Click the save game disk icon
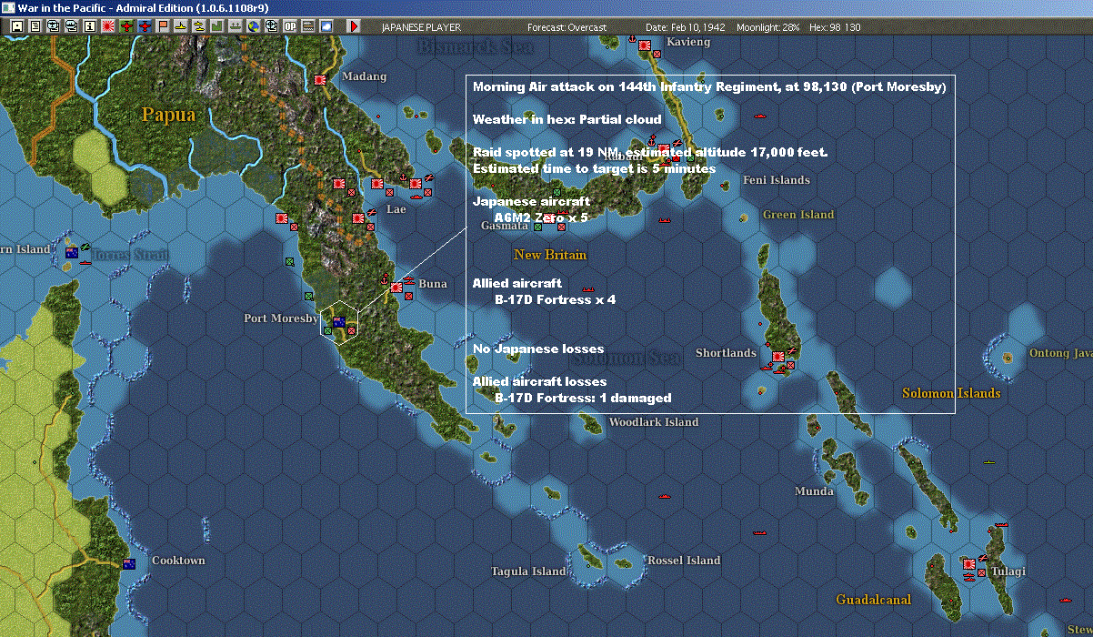Screen dimensions: 1093x637 coord(16,26)
